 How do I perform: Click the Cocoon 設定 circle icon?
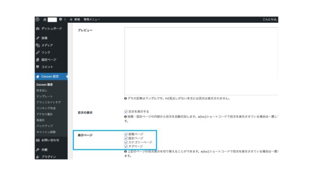(x=38, y=76)
